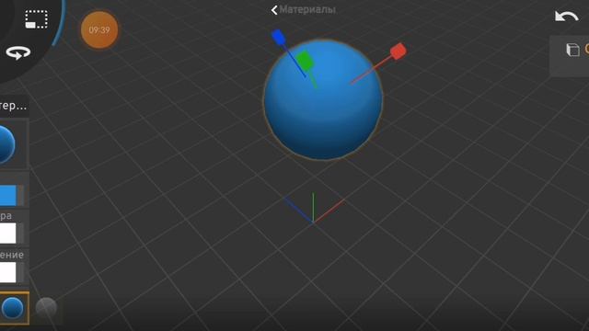The width and height of the screenshot is (589, 331).
Task: Click the blue material preview sphere
Action: click(6, 144)
